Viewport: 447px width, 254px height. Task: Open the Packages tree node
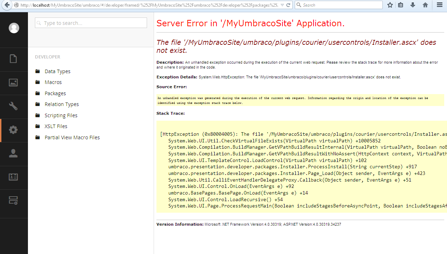(x=55, y=93)
